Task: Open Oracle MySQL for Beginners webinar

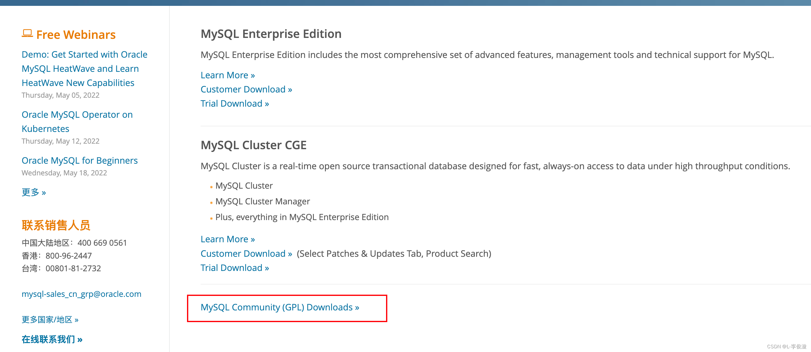Action: tap(80, 160)
